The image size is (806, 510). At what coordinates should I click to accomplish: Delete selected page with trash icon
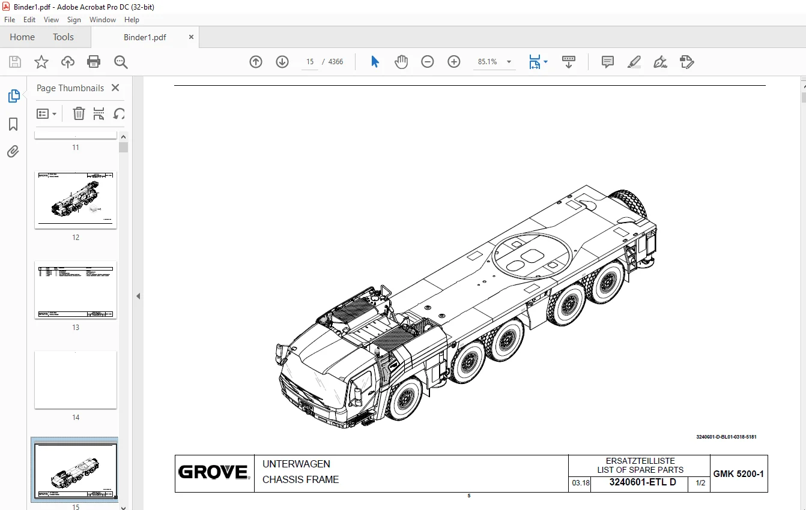pyautogui.click(x=79, y=113)
